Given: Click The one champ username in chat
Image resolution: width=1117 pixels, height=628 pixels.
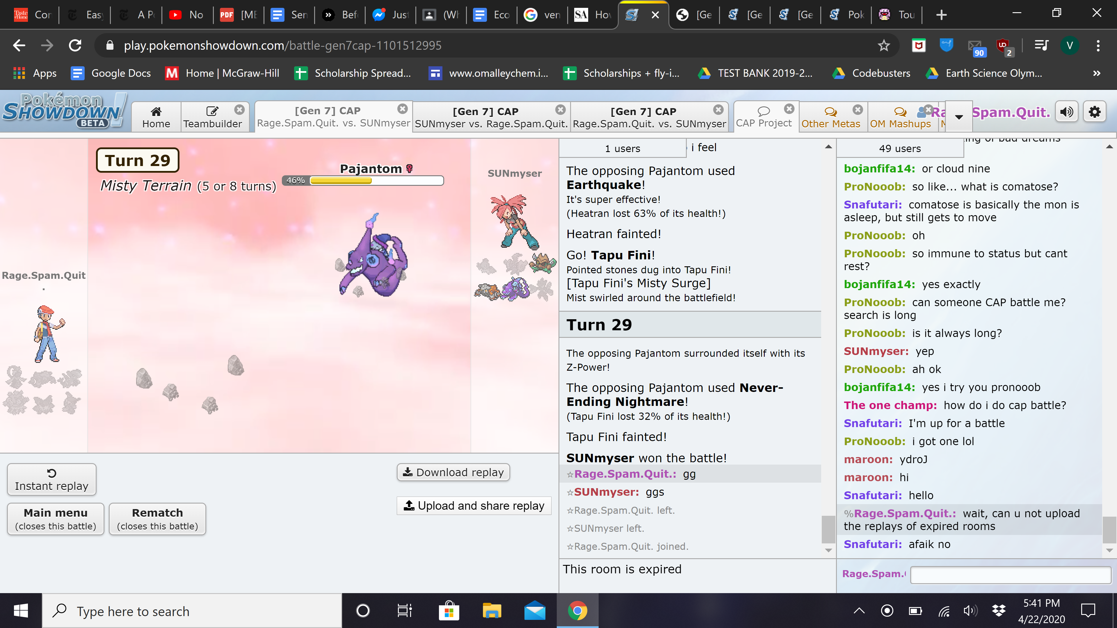Looking at the screenshot, I should pos(890,405).
